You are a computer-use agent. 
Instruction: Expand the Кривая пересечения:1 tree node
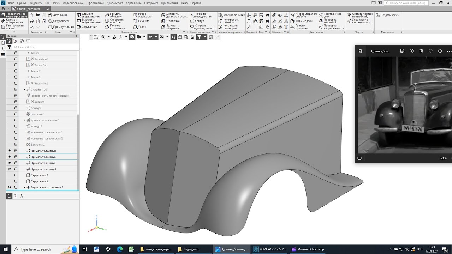pos(25,120)
